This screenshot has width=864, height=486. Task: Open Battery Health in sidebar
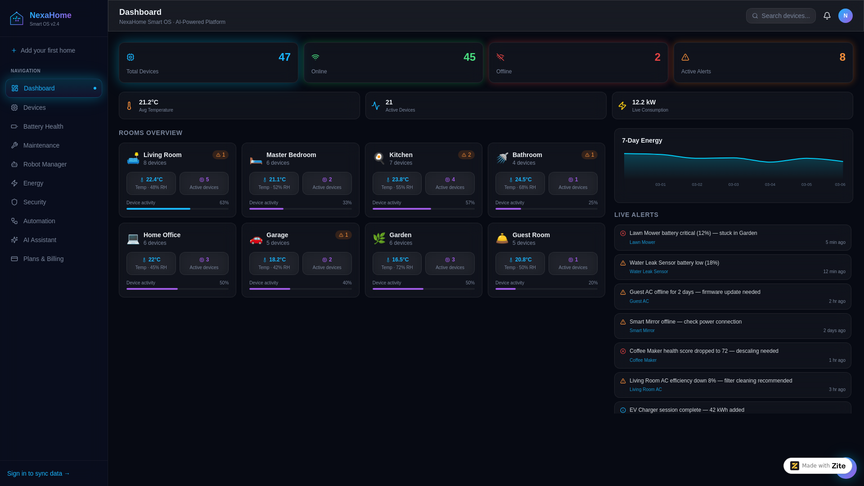[43, 126]
